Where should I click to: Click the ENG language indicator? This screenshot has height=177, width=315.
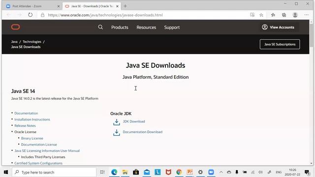279,172
